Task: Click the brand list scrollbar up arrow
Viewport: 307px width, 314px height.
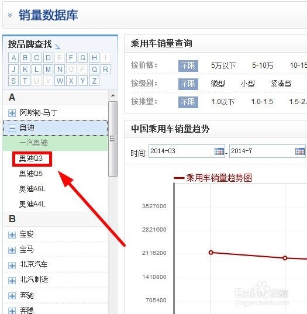Action: pyautogui.click(x=113, y=95)
